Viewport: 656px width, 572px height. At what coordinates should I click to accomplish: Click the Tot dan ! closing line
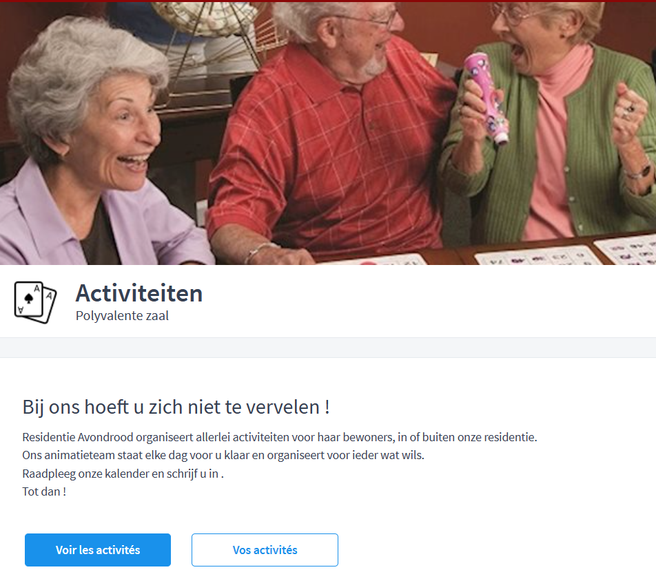click(44, 491)
